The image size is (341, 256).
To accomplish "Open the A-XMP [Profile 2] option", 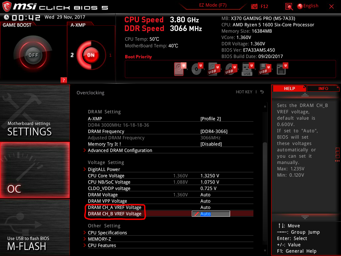I will click(210, 119).
